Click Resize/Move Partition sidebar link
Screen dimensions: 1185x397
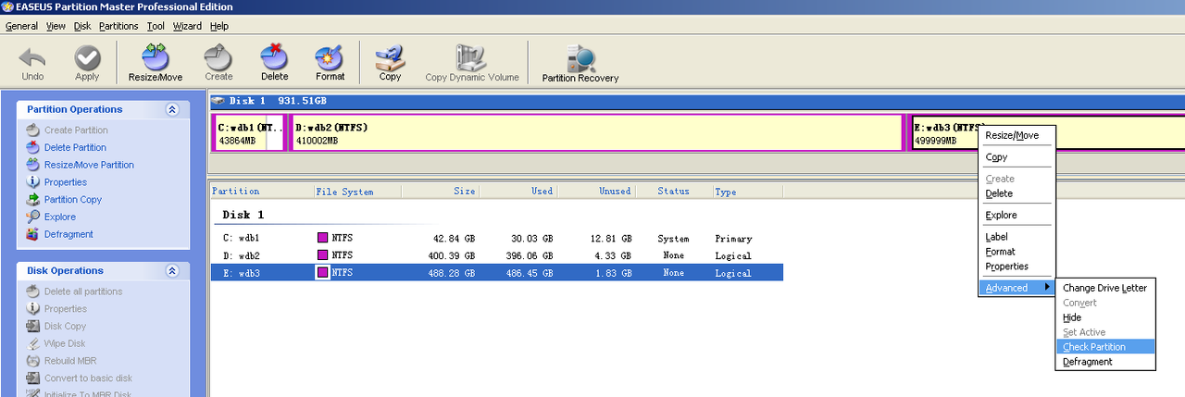coord(89,165)
